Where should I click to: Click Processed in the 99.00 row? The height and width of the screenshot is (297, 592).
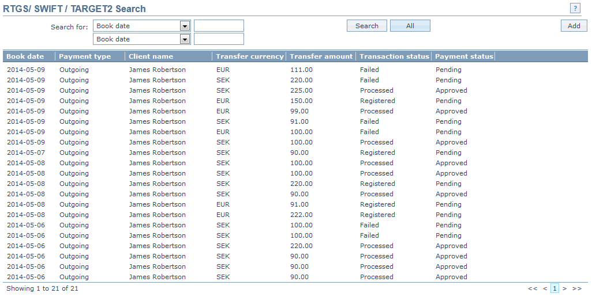[376, 111]
